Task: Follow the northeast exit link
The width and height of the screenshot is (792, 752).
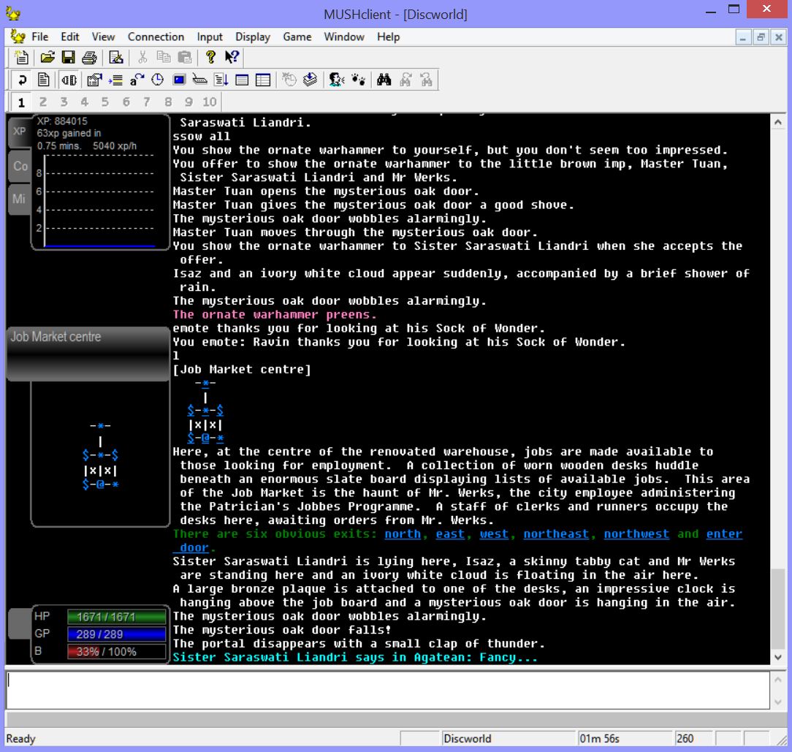Action: click(x=556, y=534)
